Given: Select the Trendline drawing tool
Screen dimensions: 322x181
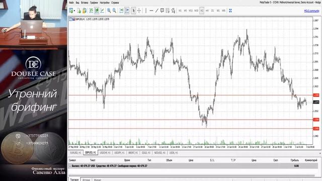Looking at the screenshot, I should pos(156,11).
